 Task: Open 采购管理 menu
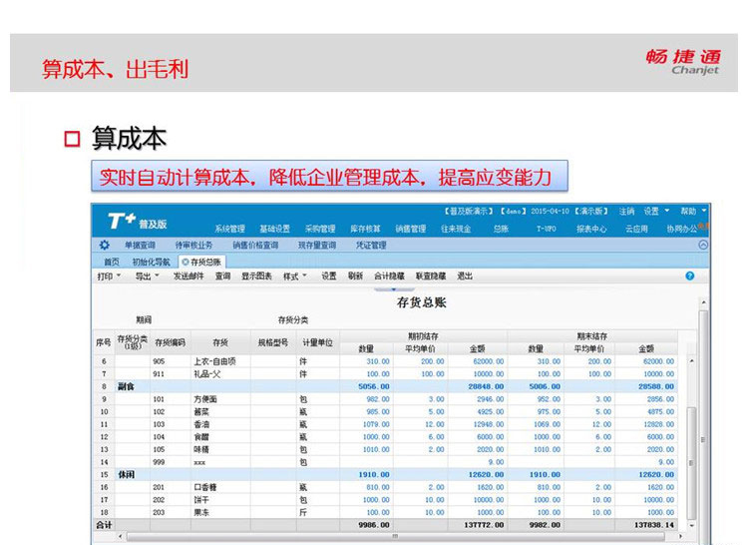[320, 229]
